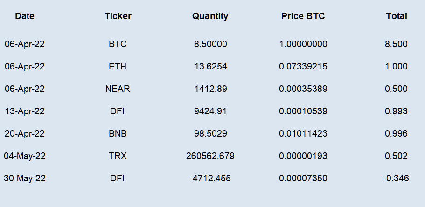Click the NEAR ticker cell
This screenshot has width=425, height=207.
(x=118, y=89)
